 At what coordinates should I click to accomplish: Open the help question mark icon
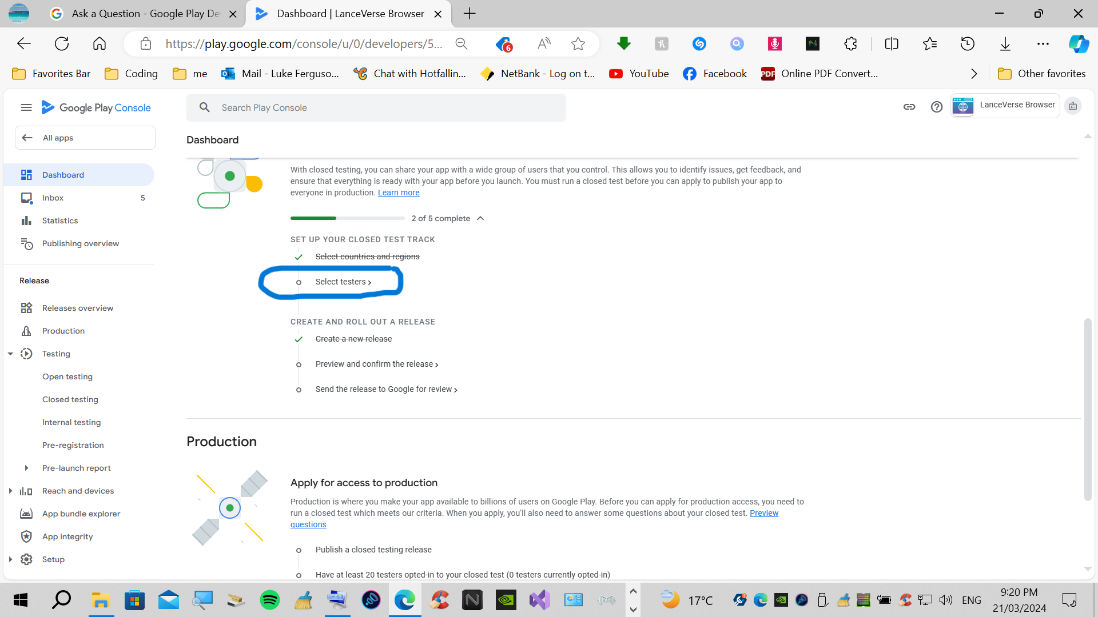point(936,107)
